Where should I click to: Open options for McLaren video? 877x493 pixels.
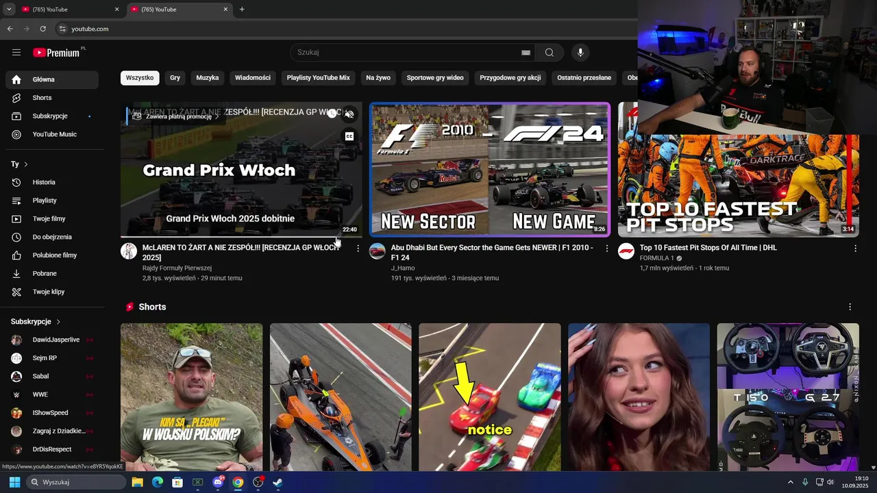(358, 248)
